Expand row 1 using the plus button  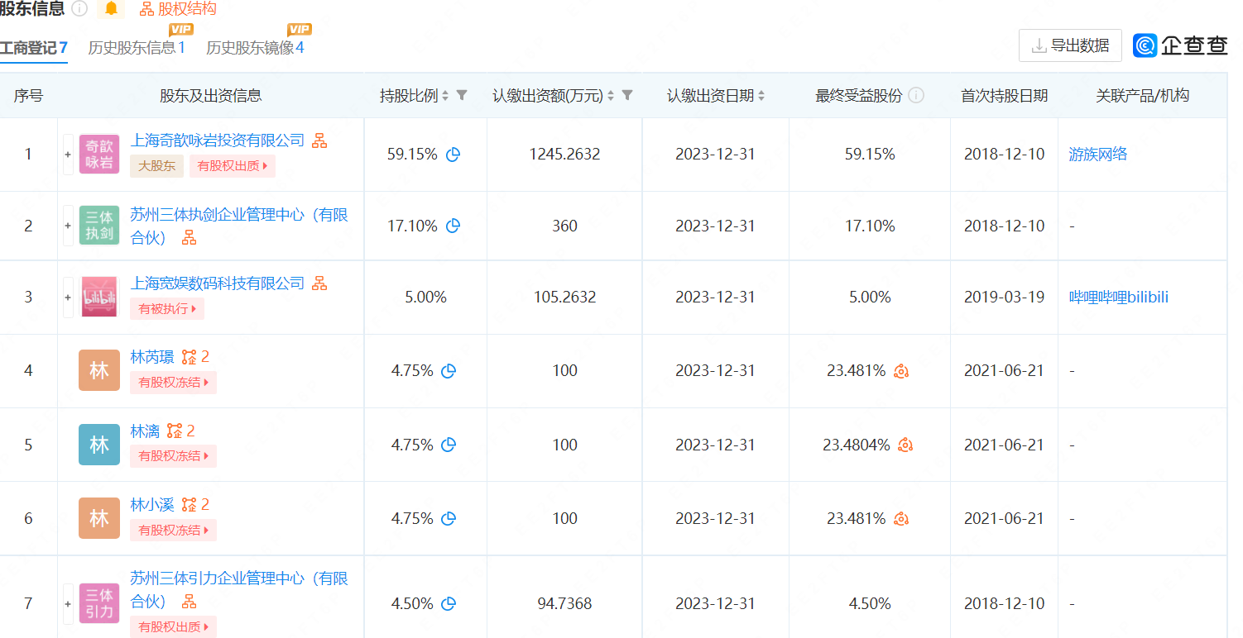pos(68,155)
